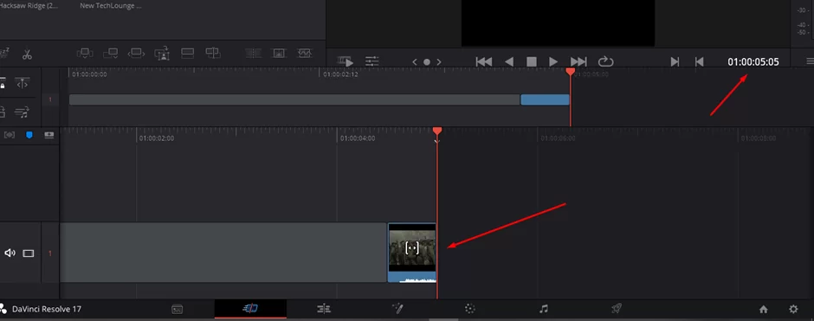Image resolution: width=814 pixels, height=321 pixels.
Task: Click the bracketed diamond icon beside blue marker
Action: coord(10,135)
